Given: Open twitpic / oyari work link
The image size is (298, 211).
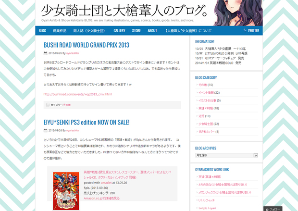Looking at the screenshot, I should [x=207, y=208].
